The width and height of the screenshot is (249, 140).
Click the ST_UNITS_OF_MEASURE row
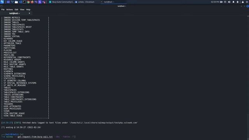(x=15, y=86)
